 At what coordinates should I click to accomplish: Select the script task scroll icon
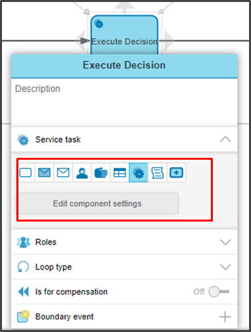(157, 172)
